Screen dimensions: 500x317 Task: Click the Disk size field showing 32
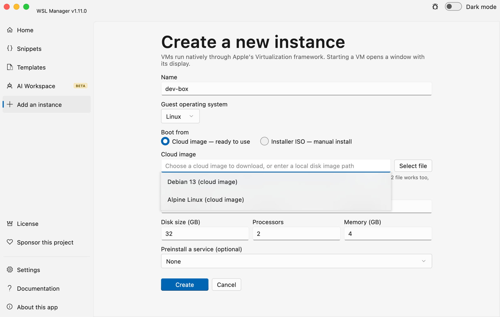pyautogui.click(x=205, y=234)
